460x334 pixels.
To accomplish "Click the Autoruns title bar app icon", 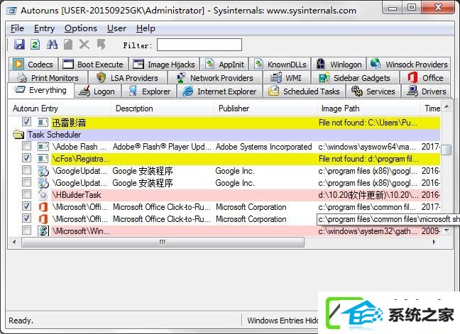I will click(12, 11).
